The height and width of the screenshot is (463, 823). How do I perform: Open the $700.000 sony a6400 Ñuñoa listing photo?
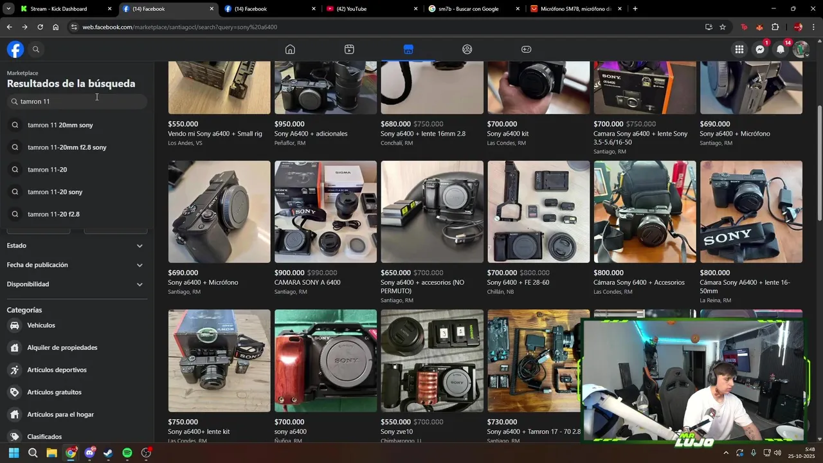(325, 361)
